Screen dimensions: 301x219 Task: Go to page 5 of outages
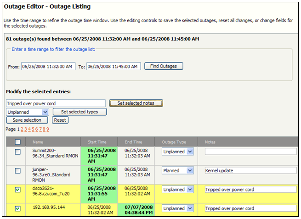click(x=33, y=129)
